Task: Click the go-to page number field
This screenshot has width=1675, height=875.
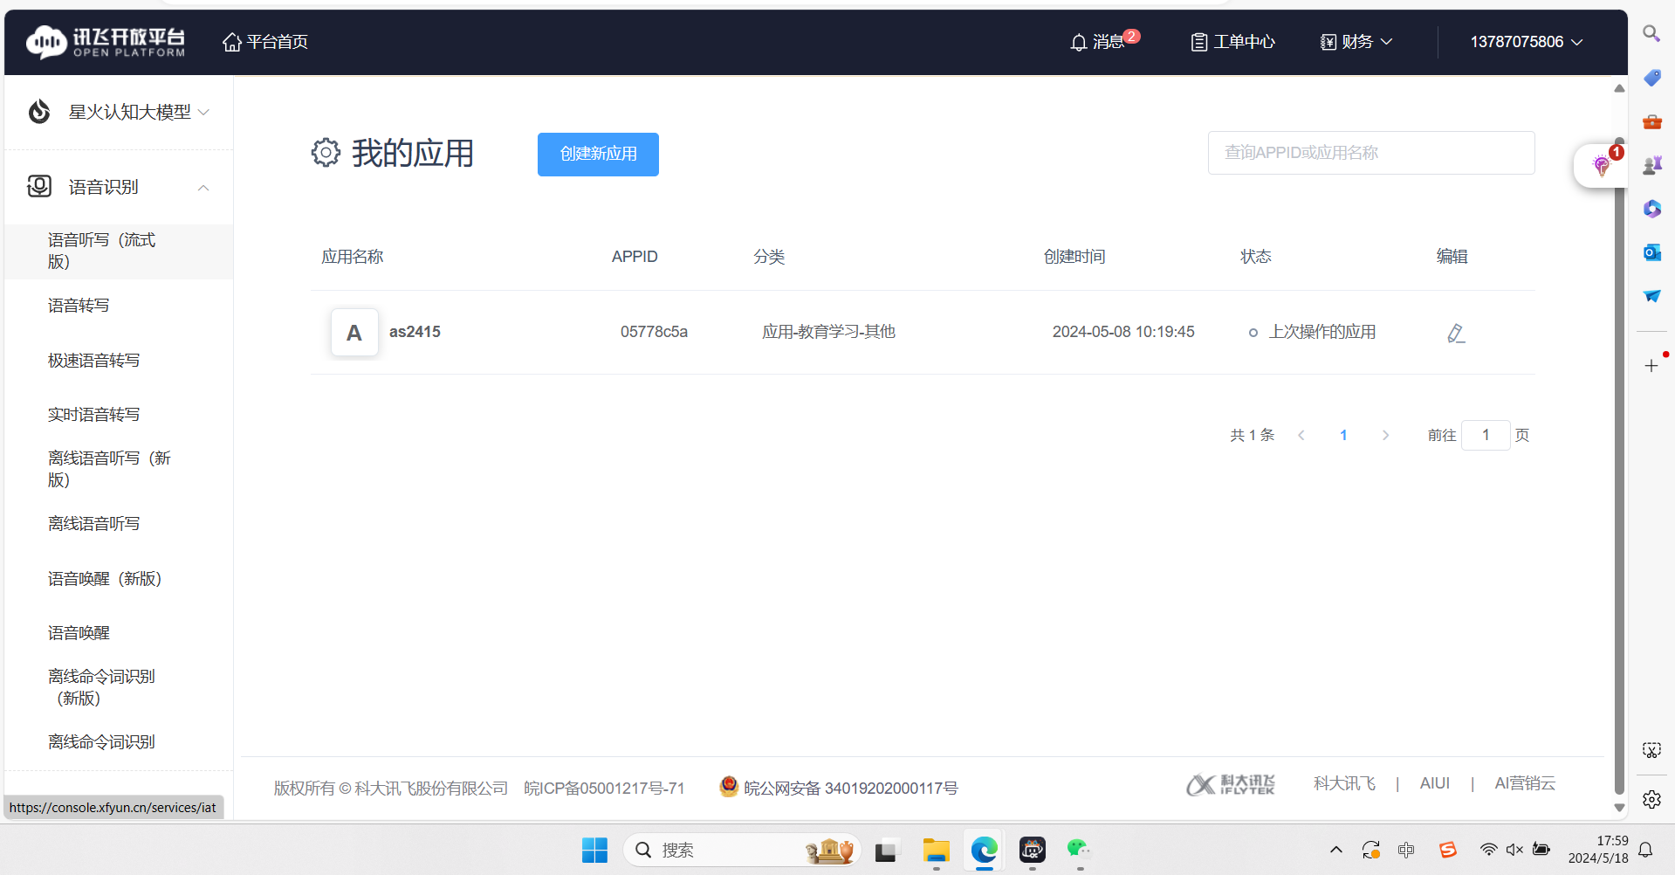Action: point(1486,435)
